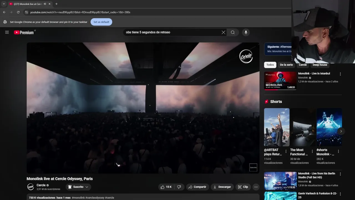Download the video with Descargar

coord(222,187)
